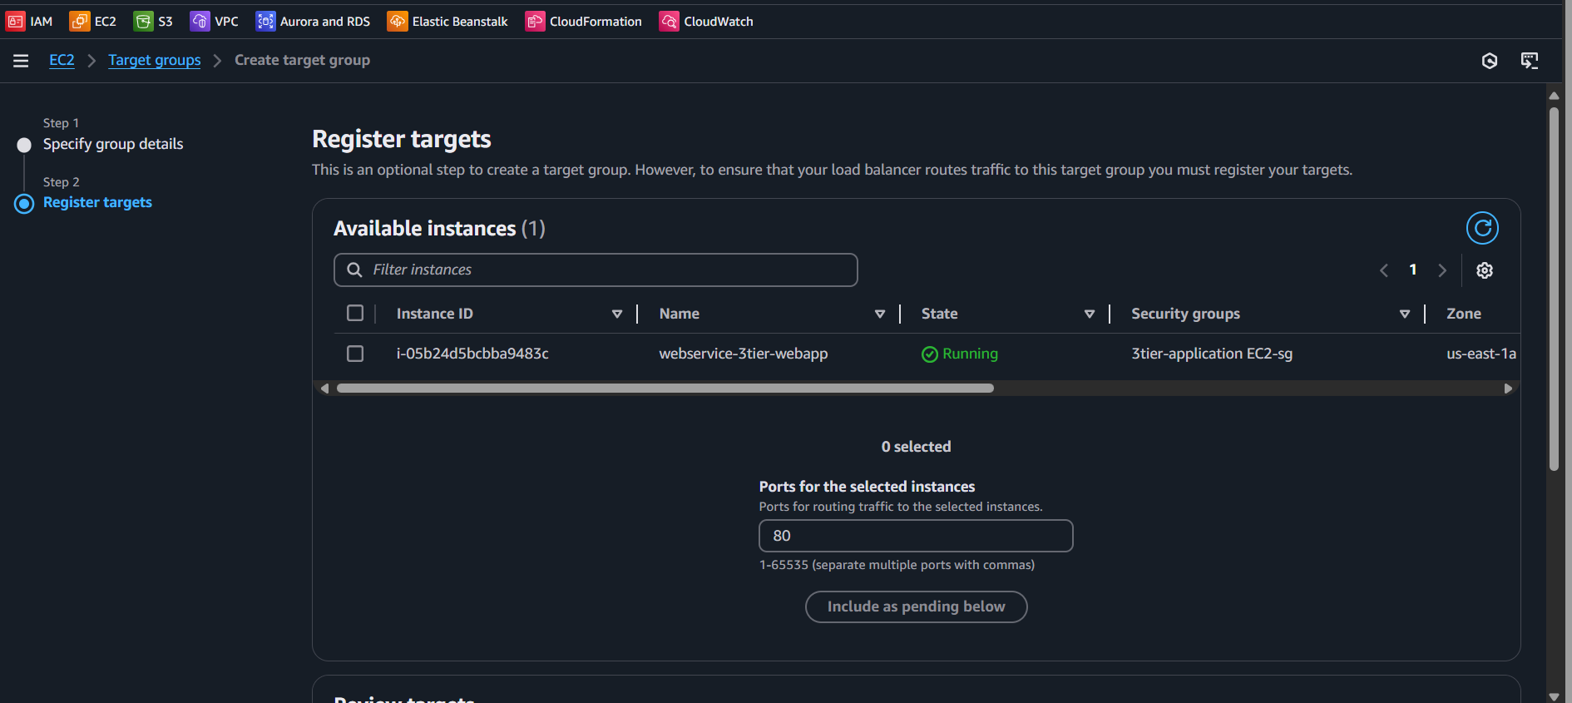Select instance i-05b24d5bcbba9483c checkbox
Viewport: 1572px width, 703px height.
pos(355,354)
